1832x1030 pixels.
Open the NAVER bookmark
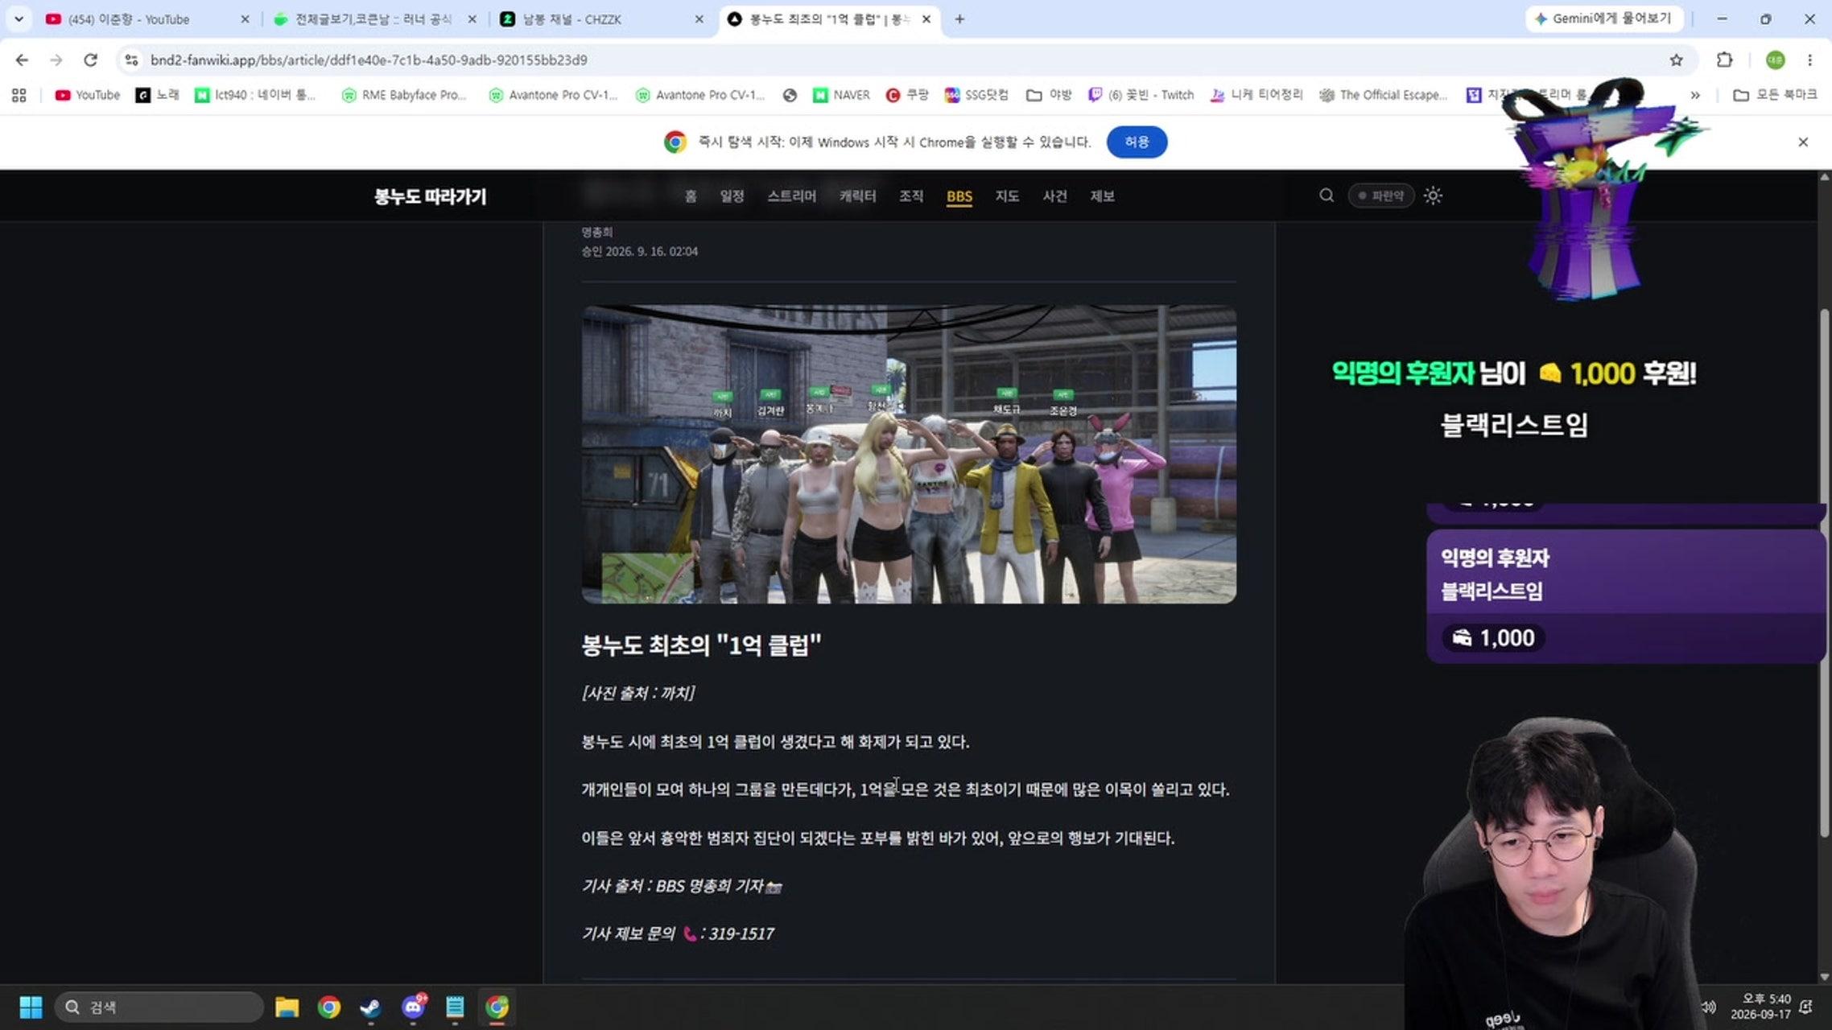[x=841, y=95]
